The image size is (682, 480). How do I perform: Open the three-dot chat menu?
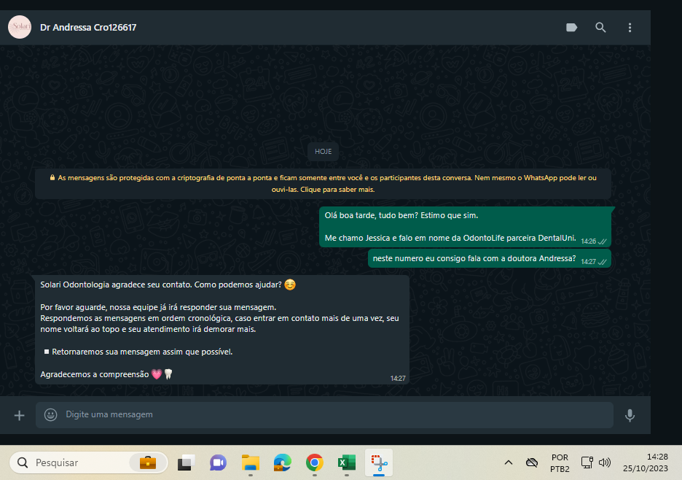[x=630, y=28]
